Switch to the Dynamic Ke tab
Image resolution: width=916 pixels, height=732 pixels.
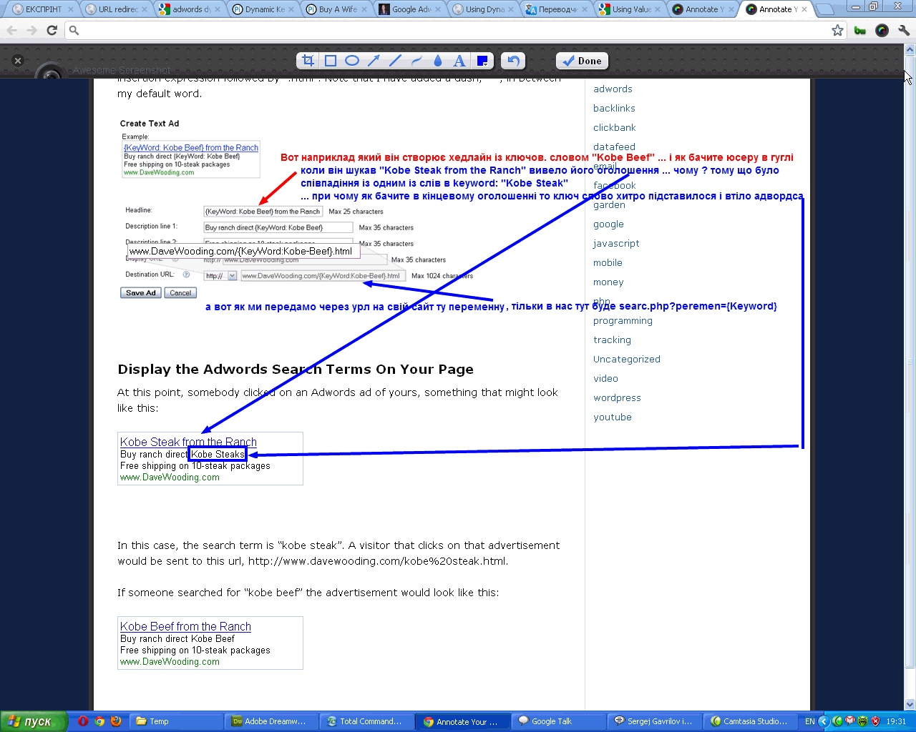click(263, 9)
